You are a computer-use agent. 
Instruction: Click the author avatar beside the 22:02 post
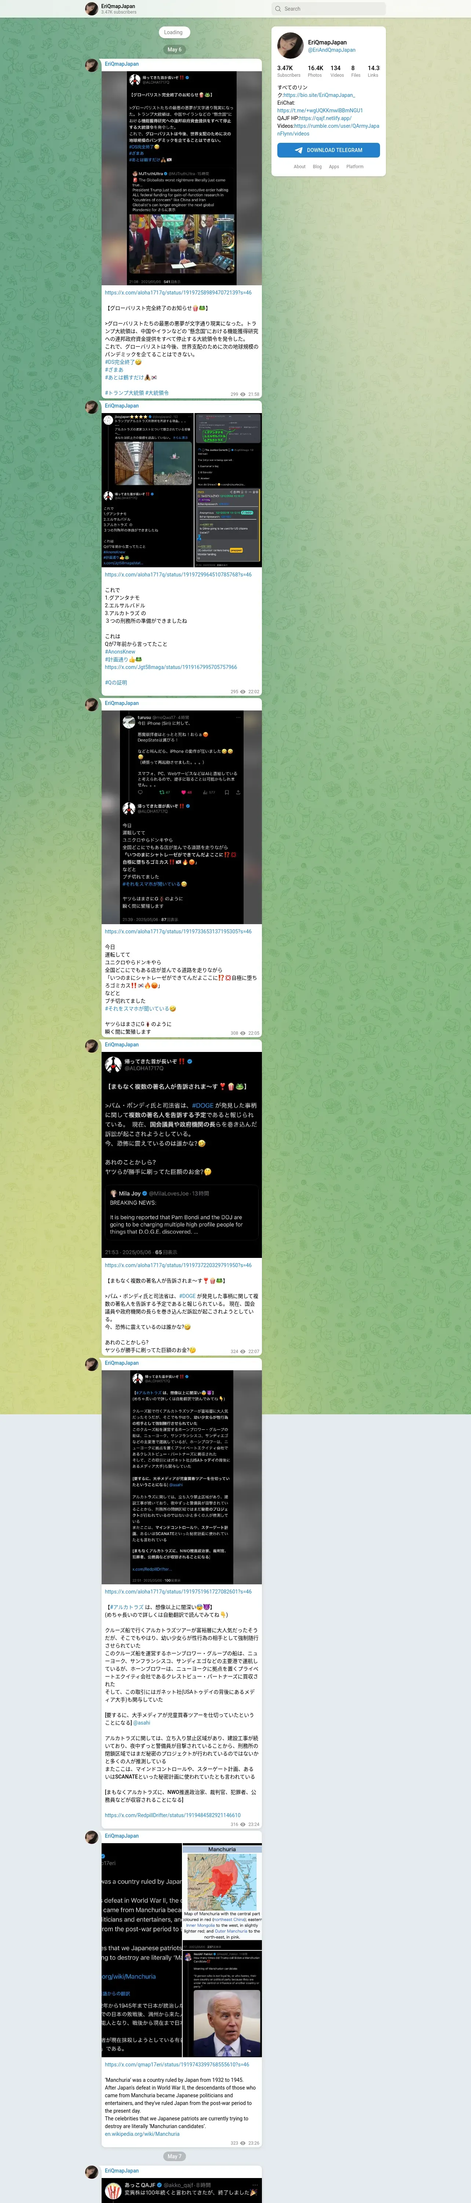(x=91, y=407)
